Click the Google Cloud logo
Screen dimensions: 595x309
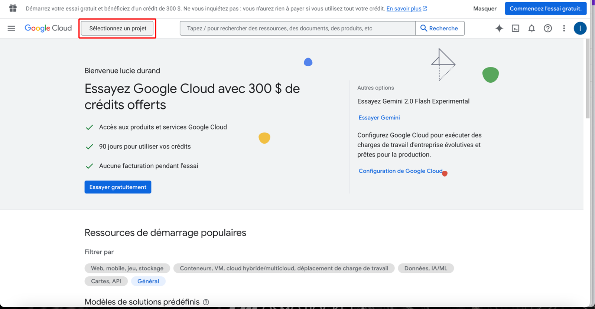tap(48, 28)
